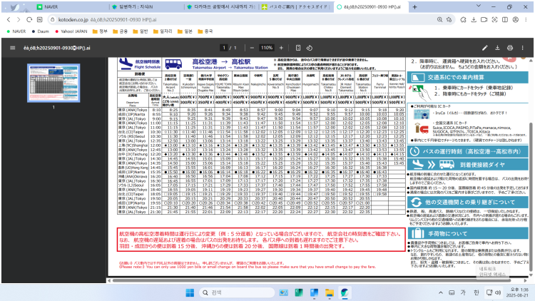The height and width of the screenshot is (301, 535).
Task: Click the Whale browser taskbar icon
Action: pyautogui.click(x=345, y=292)
